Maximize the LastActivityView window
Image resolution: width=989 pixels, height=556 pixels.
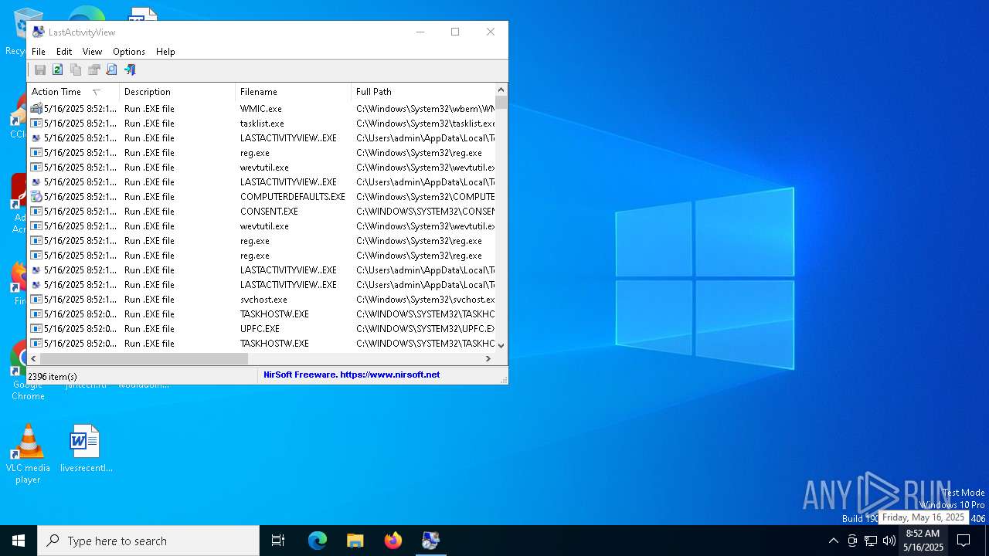pyautogui.click(x=455, y=32)
